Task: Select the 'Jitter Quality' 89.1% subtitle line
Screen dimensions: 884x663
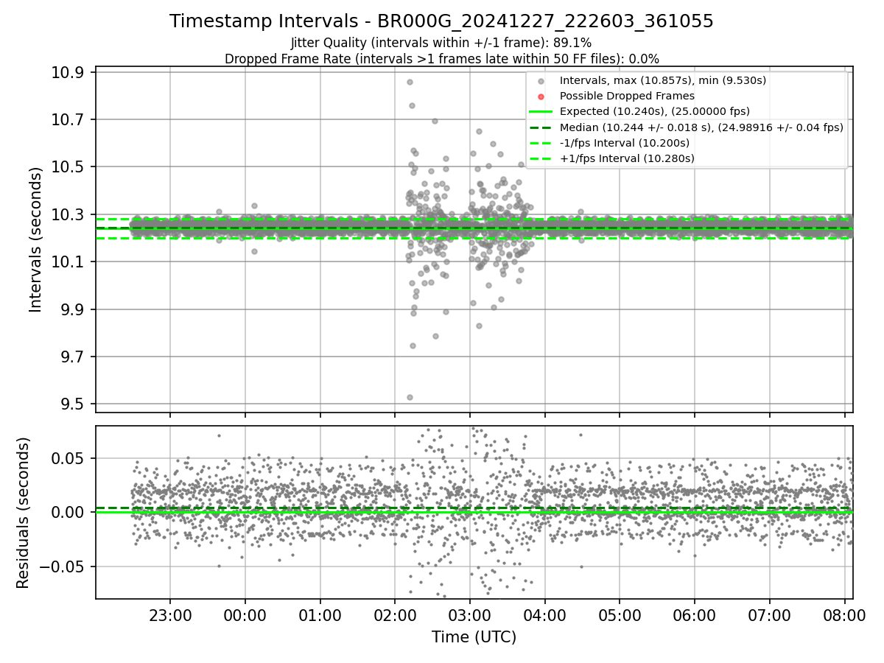Action: [x=441, y=43]
